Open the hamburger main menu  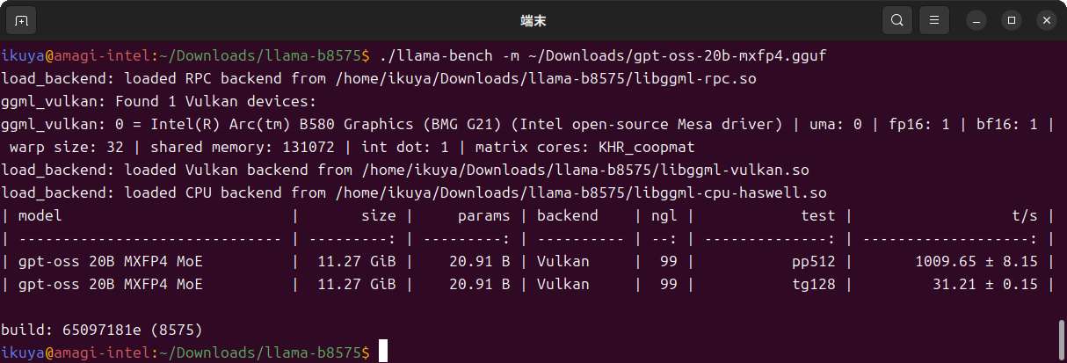[x=934, y=19]
